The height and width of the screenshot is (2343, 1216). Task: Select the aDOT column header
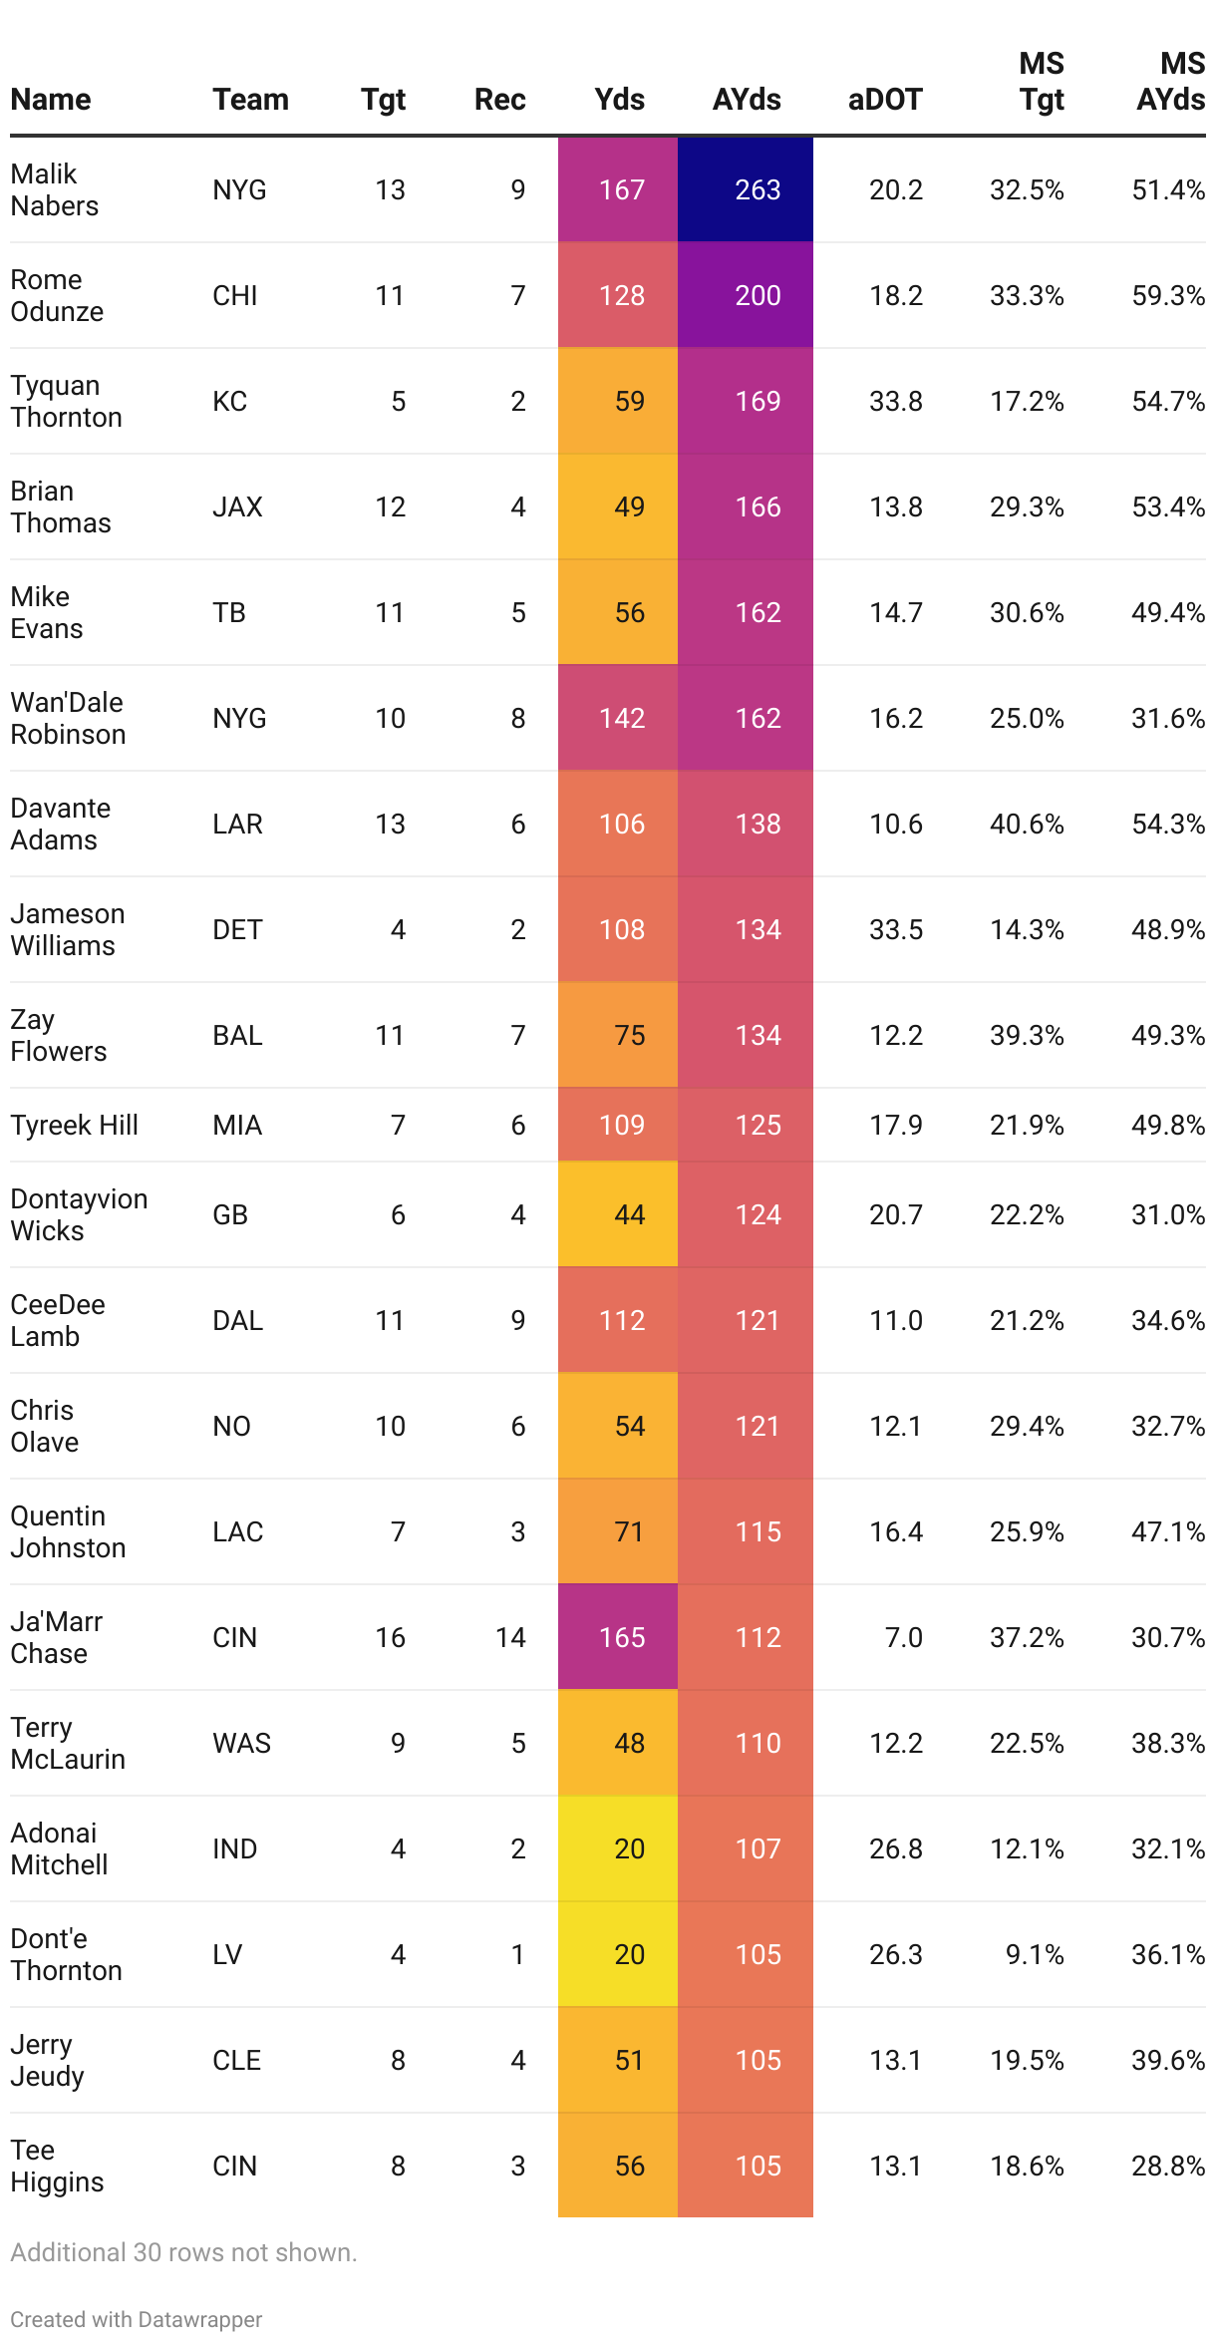[885, 100]
